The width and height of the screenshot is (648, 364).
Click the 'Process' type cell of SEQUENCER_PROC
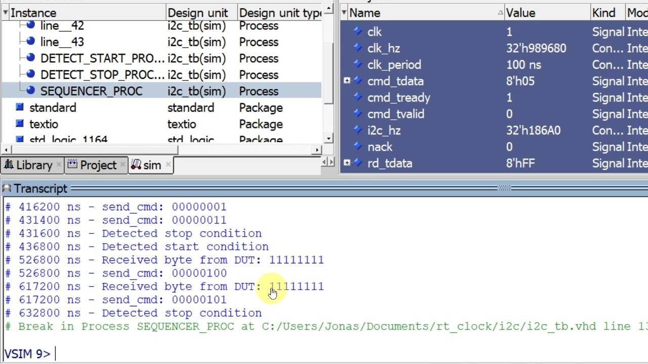(x=258, y=91)
